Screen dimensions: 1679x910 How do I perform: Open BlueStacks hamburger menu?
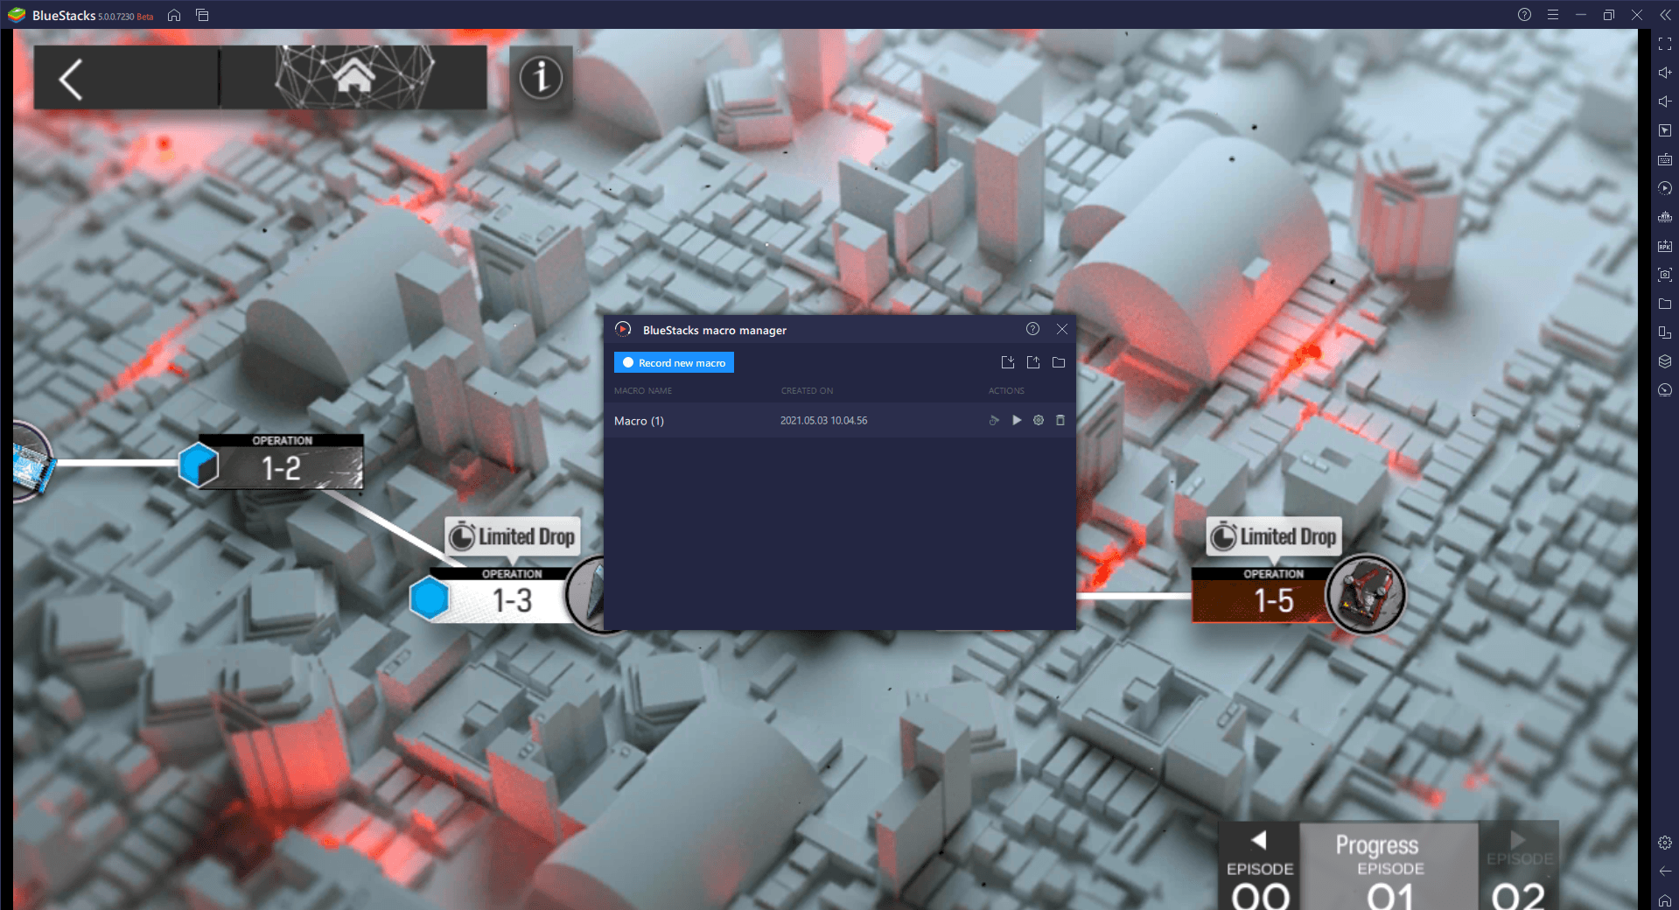click(x=1552, y=15)
